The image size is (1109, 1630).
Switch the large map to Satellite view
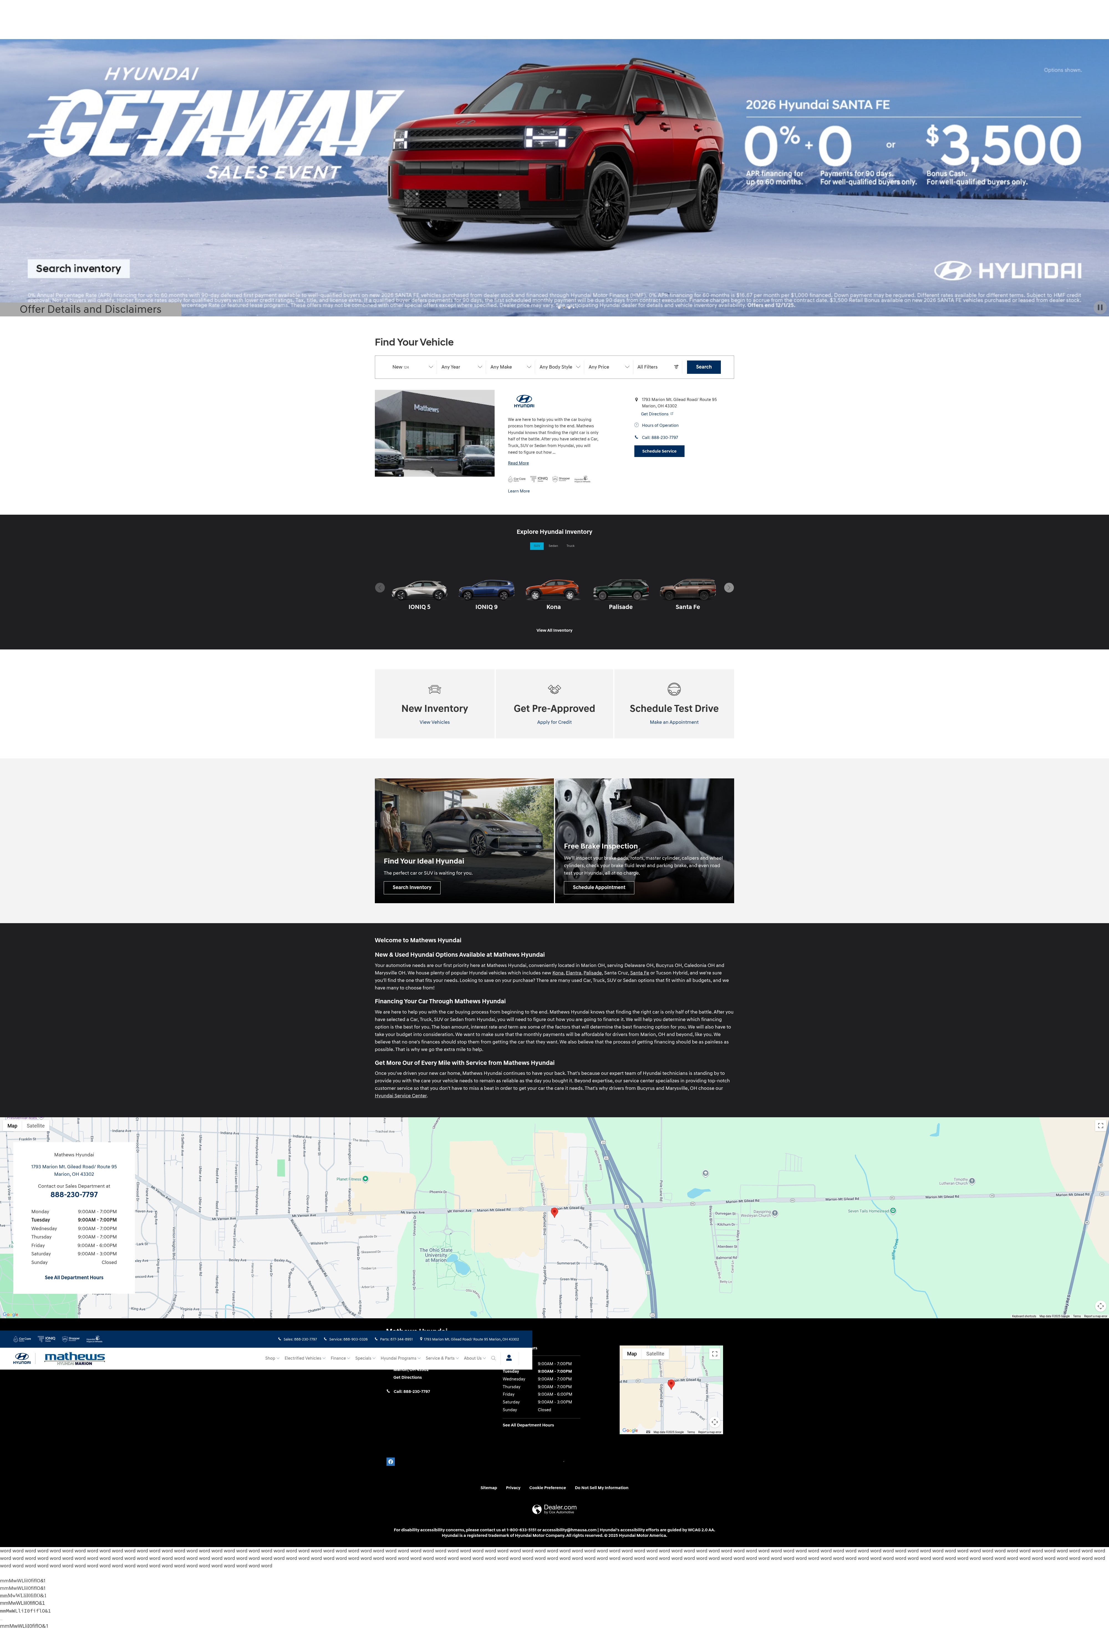tap(36, 1126)
